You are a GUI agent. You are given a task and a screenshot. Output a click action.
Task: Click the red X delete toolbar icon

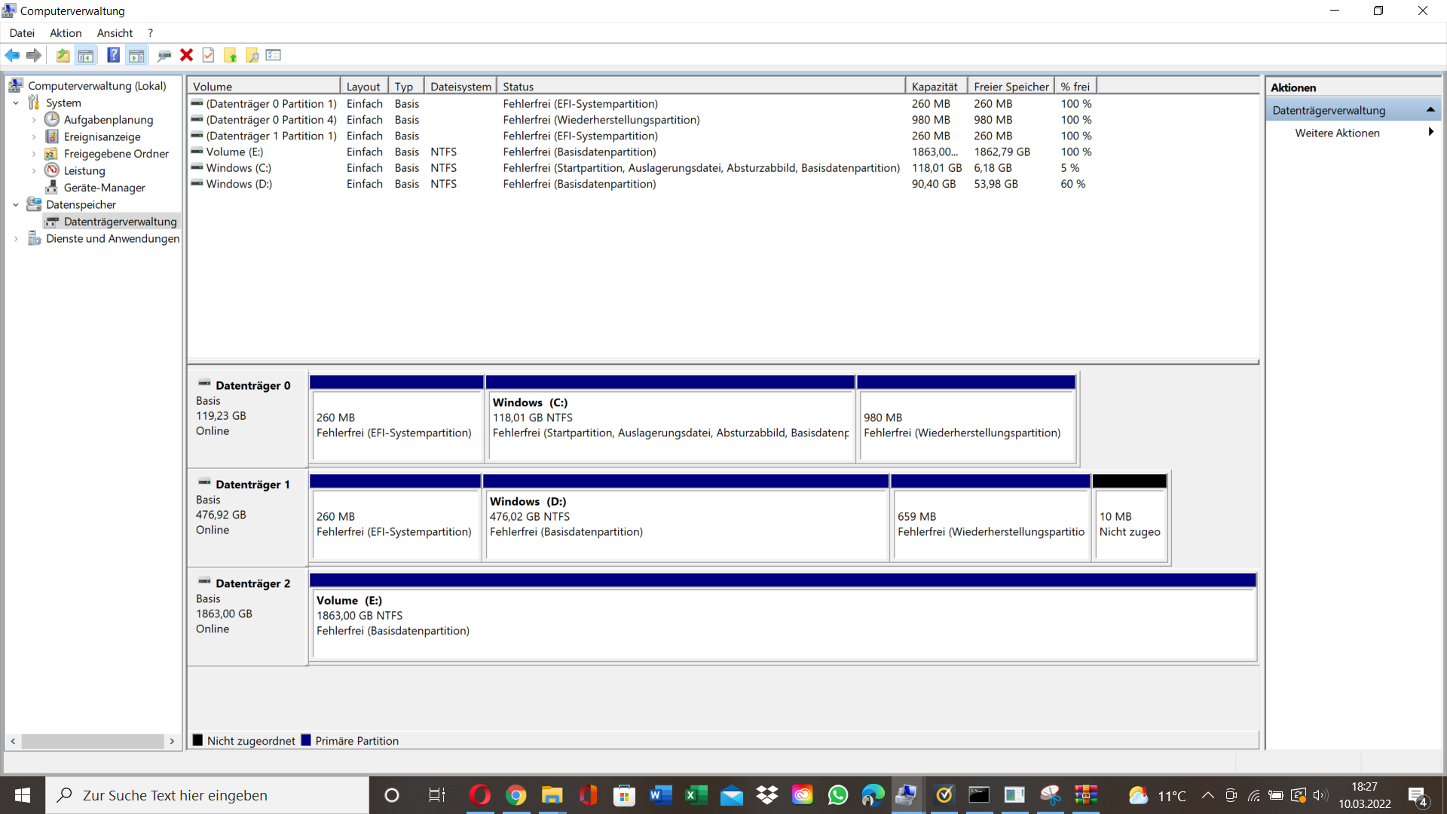[186, 55]
